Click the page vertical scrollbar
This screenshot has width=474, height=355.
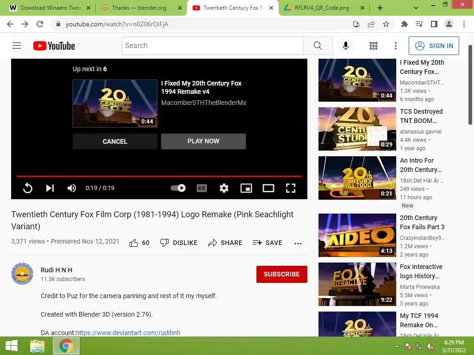click(470, 85)
